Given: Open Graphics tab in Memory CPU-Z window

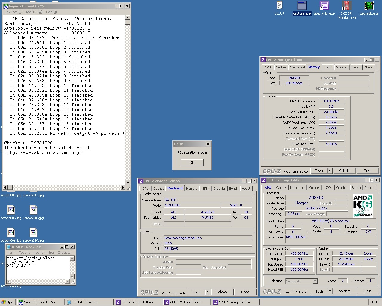Looking at the screenshot, I should [x=342, y=67].
